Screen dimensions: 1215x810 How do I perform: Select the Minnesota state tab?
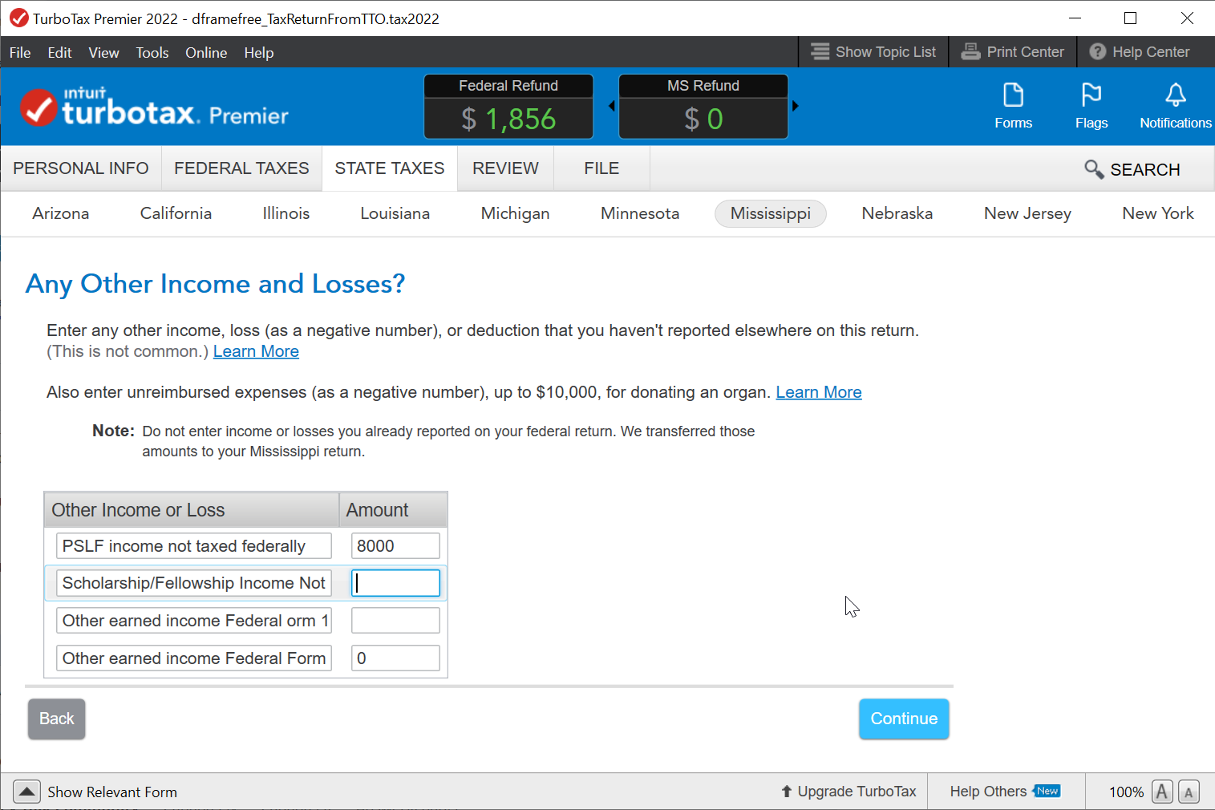click(x=640, y=213)
